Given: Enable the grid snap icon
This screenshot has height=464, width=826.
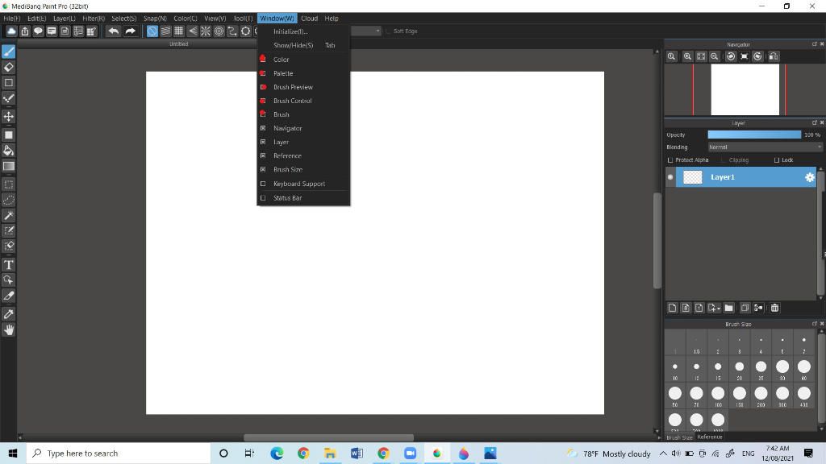Looking at the screenshot, I should 179,31.
